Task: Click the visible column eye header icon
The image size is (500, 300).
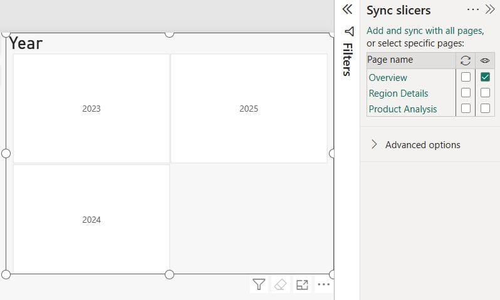Action: (x=485, y=60)
